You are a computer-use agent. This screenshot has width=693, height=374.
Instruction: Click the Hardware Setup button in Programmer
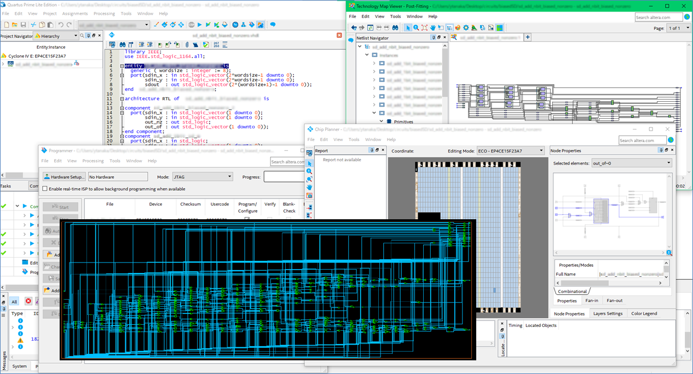65,177
